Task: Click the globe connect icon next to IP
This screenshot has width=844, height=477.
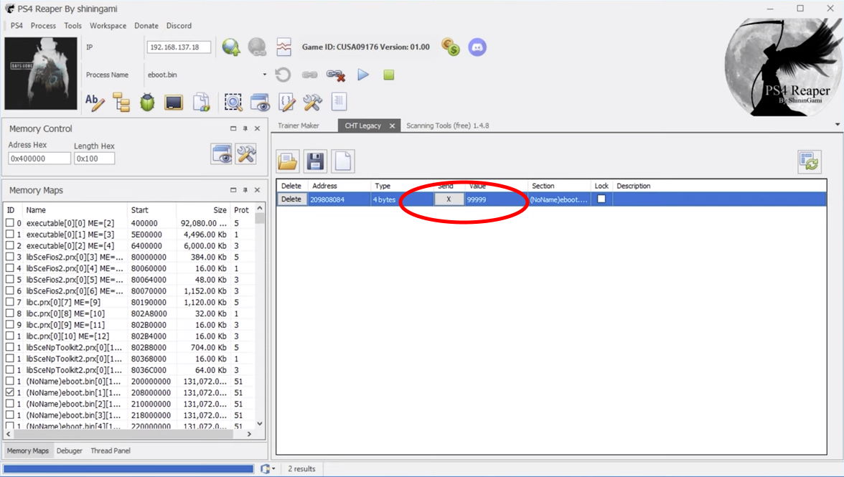Action: pyautogui.click(x=231, y=47)
